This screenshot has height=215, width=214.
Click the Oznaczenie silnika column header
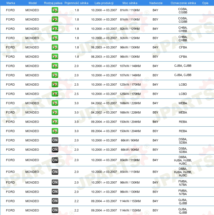pyautogui.click(x=183, y=3)
